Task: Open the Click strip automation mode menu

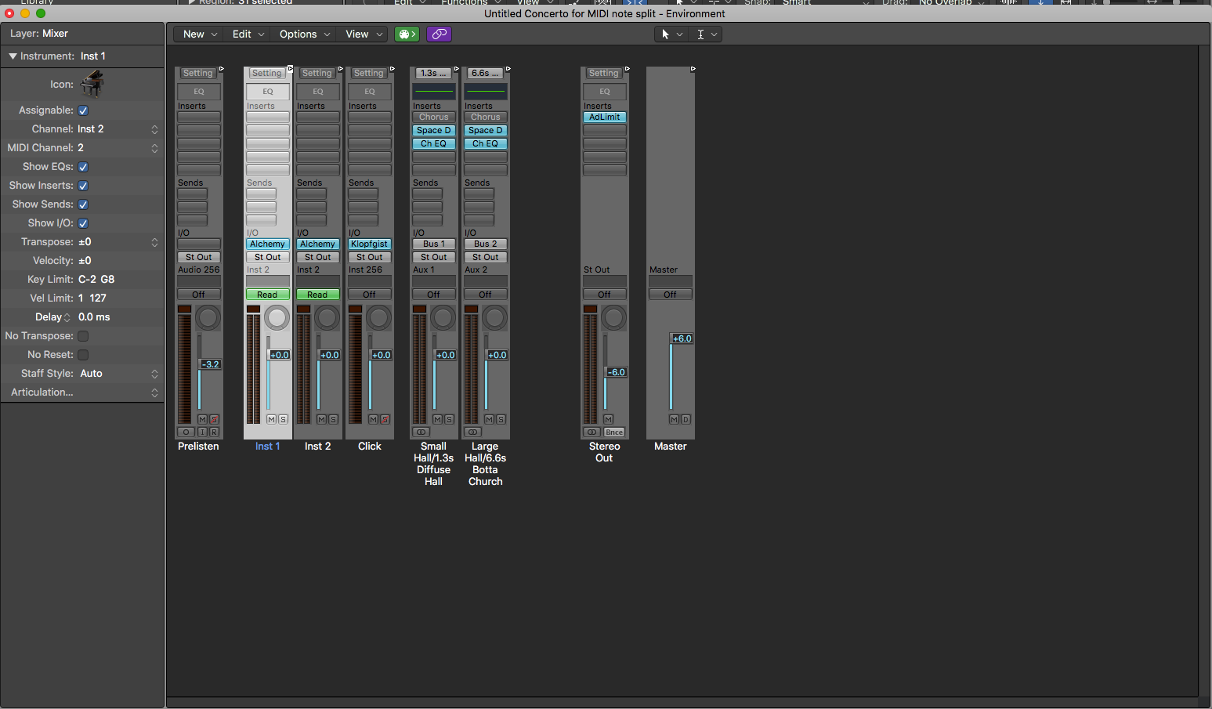Action: pos(369,295)
